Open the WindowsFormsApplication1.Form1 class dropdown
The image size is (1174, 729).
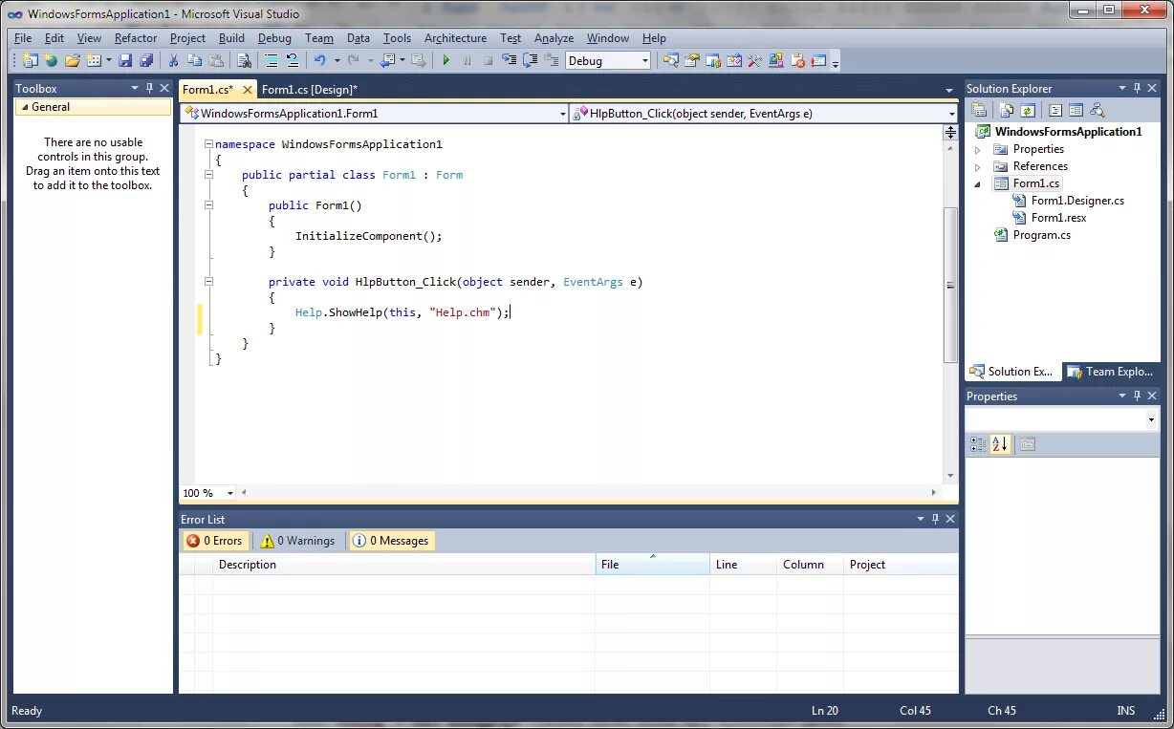pos(563,114)
